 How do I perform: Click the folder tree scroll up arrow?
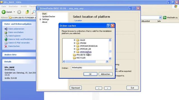point(110,40)
